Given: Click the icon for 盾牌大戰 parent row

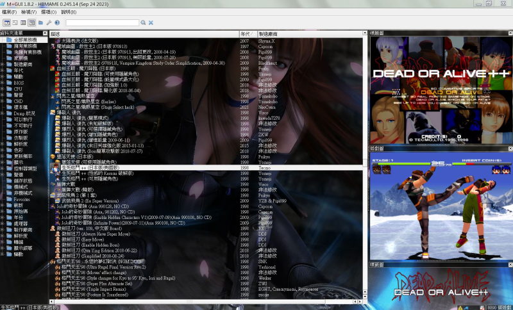Looking at the screenshot, I should tap(53, 184).
